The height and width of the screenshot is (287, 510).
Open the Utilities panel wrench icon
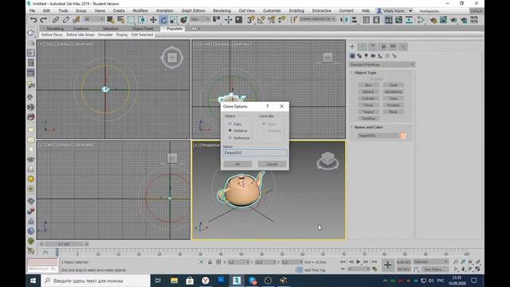pyautogui.click(x=403, y=47)
